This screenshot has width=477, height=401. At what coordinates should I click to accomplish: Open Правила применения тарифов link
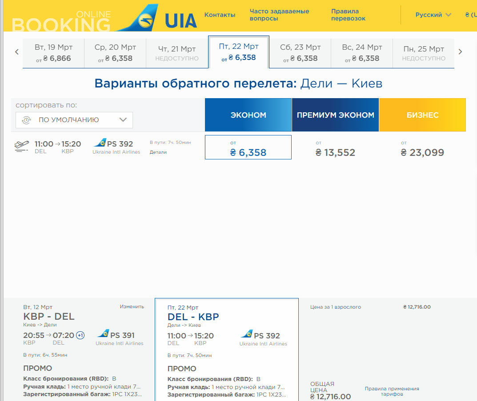point(392,391)
